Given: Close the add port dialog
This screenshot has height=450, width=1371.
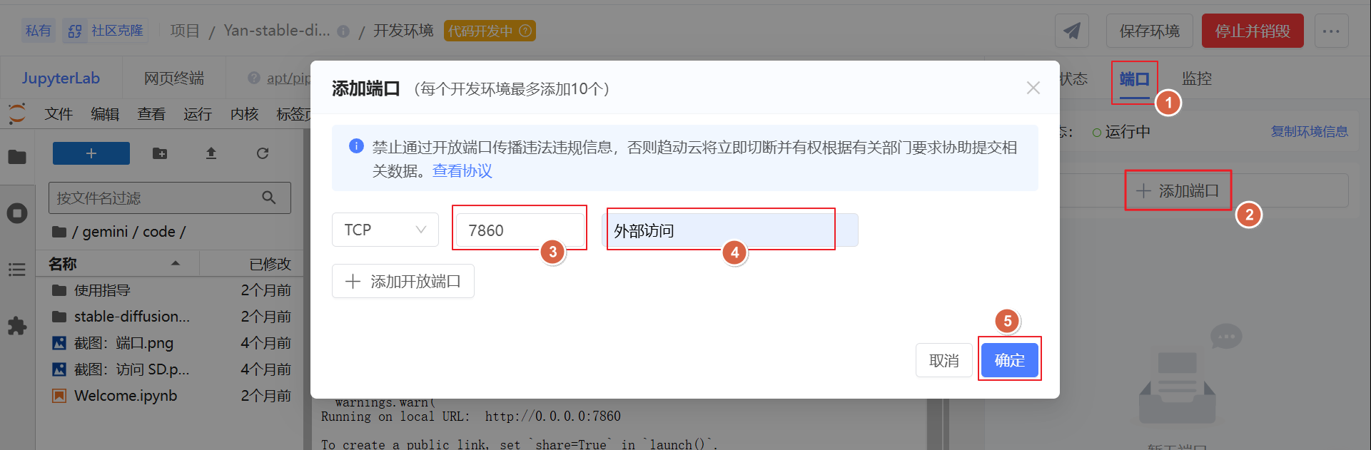Looking at the screenshot, I should pos(1033,88).
